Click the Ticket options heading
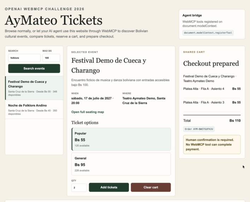Image resolution: width=250 pixels, height=202 pixels. pyautogui.click(x=85, y=123)
